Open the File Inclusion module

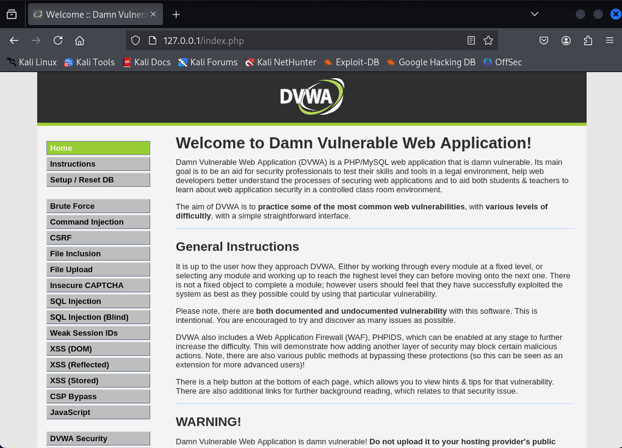(x=98, y=254)
